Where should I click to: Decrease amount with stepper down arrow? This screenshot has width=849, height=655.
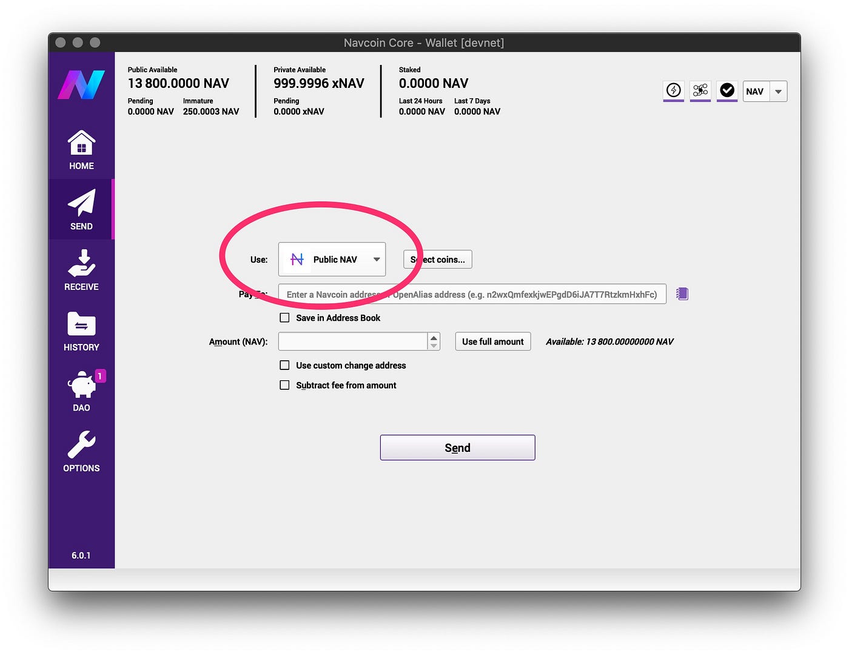(x=434, y=346)
